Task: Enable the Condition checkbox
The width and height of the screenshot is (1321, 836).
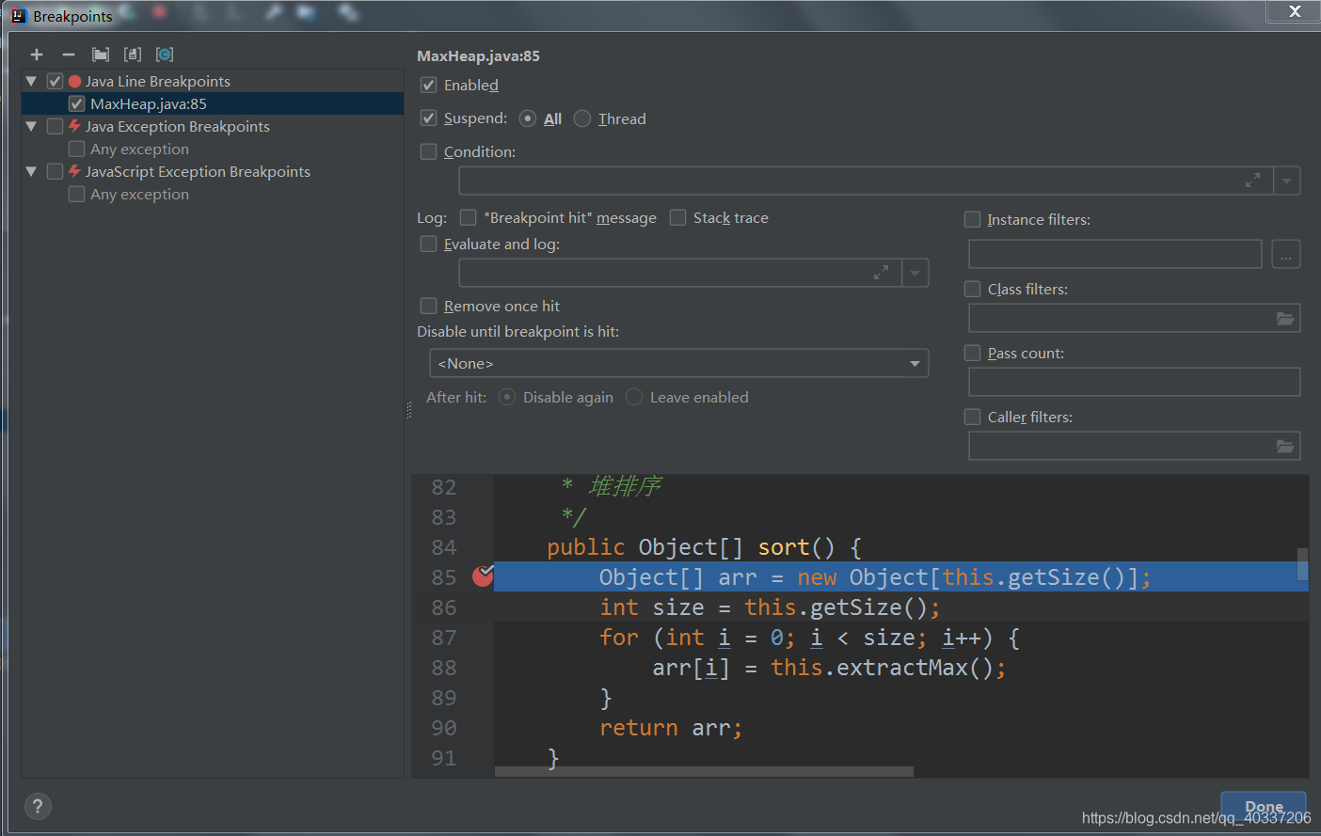Action: (x=429, y=151)
